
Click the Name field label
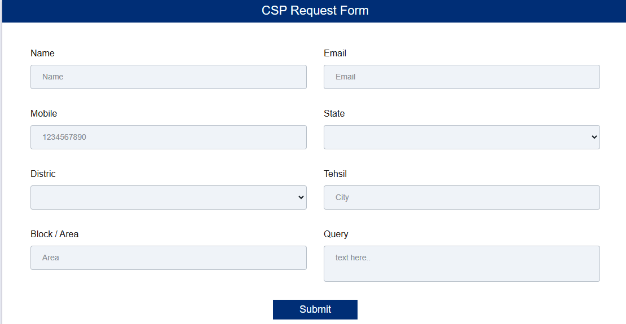(42, 53)
